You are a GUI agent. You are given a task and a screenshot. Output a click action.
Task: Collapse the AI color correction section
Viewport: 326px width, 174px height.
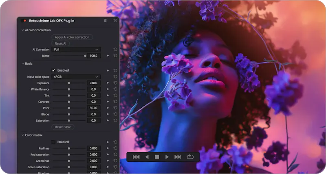pos(23,30)
